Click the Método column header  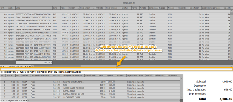(144, 8)
